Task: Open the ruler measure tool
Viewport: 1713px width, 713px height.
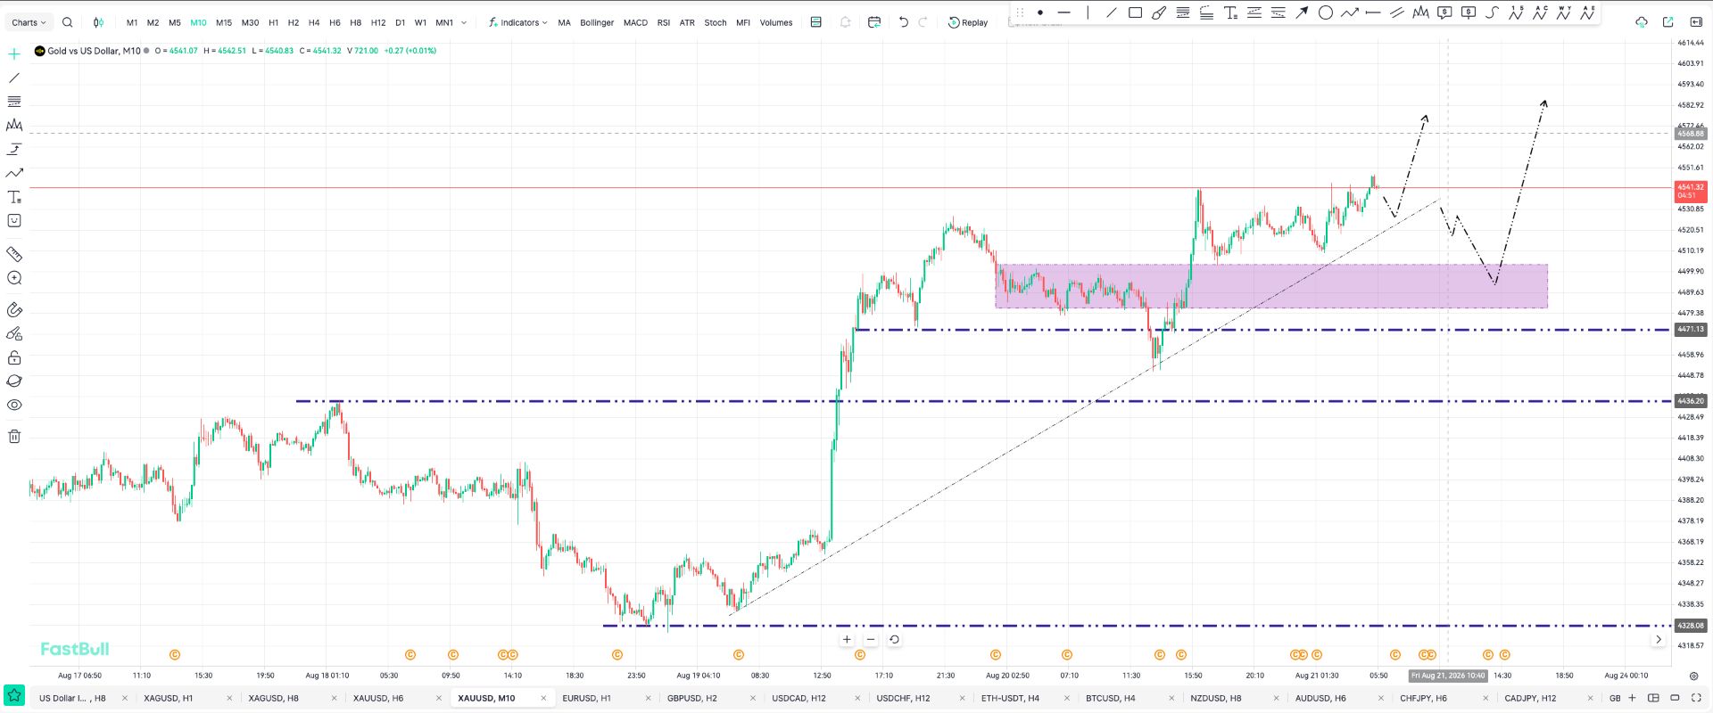Action: [x=14, y=254]
